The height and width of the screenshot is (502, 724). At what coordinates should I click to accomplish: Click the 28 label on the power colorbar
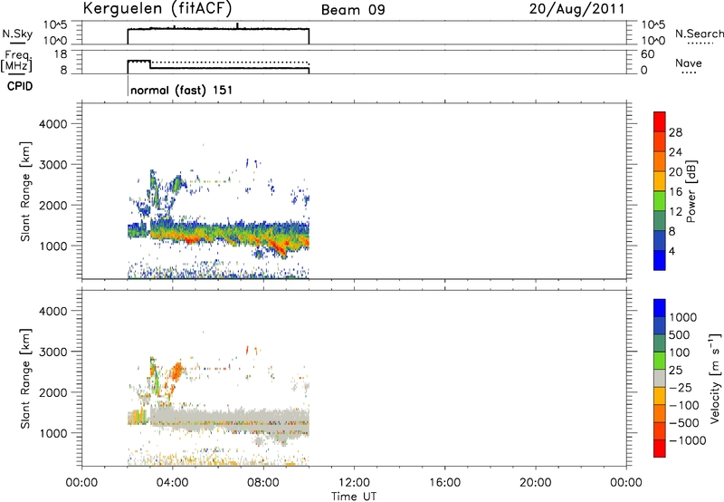(675, 132)
